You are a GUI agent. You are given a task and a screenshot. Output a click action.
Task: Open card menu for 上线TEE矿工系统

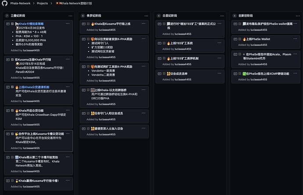[x=219, y=43]
